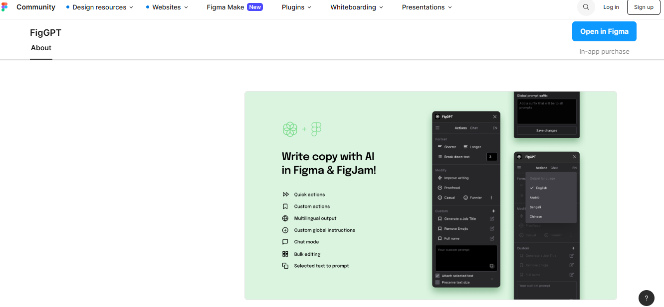Click the plus icon beside Custom section
664x307 pixels.
click(493, 211)
